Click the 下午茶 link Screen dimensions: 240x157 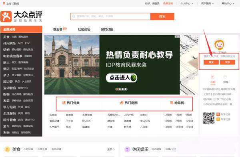tap(70, 121)
